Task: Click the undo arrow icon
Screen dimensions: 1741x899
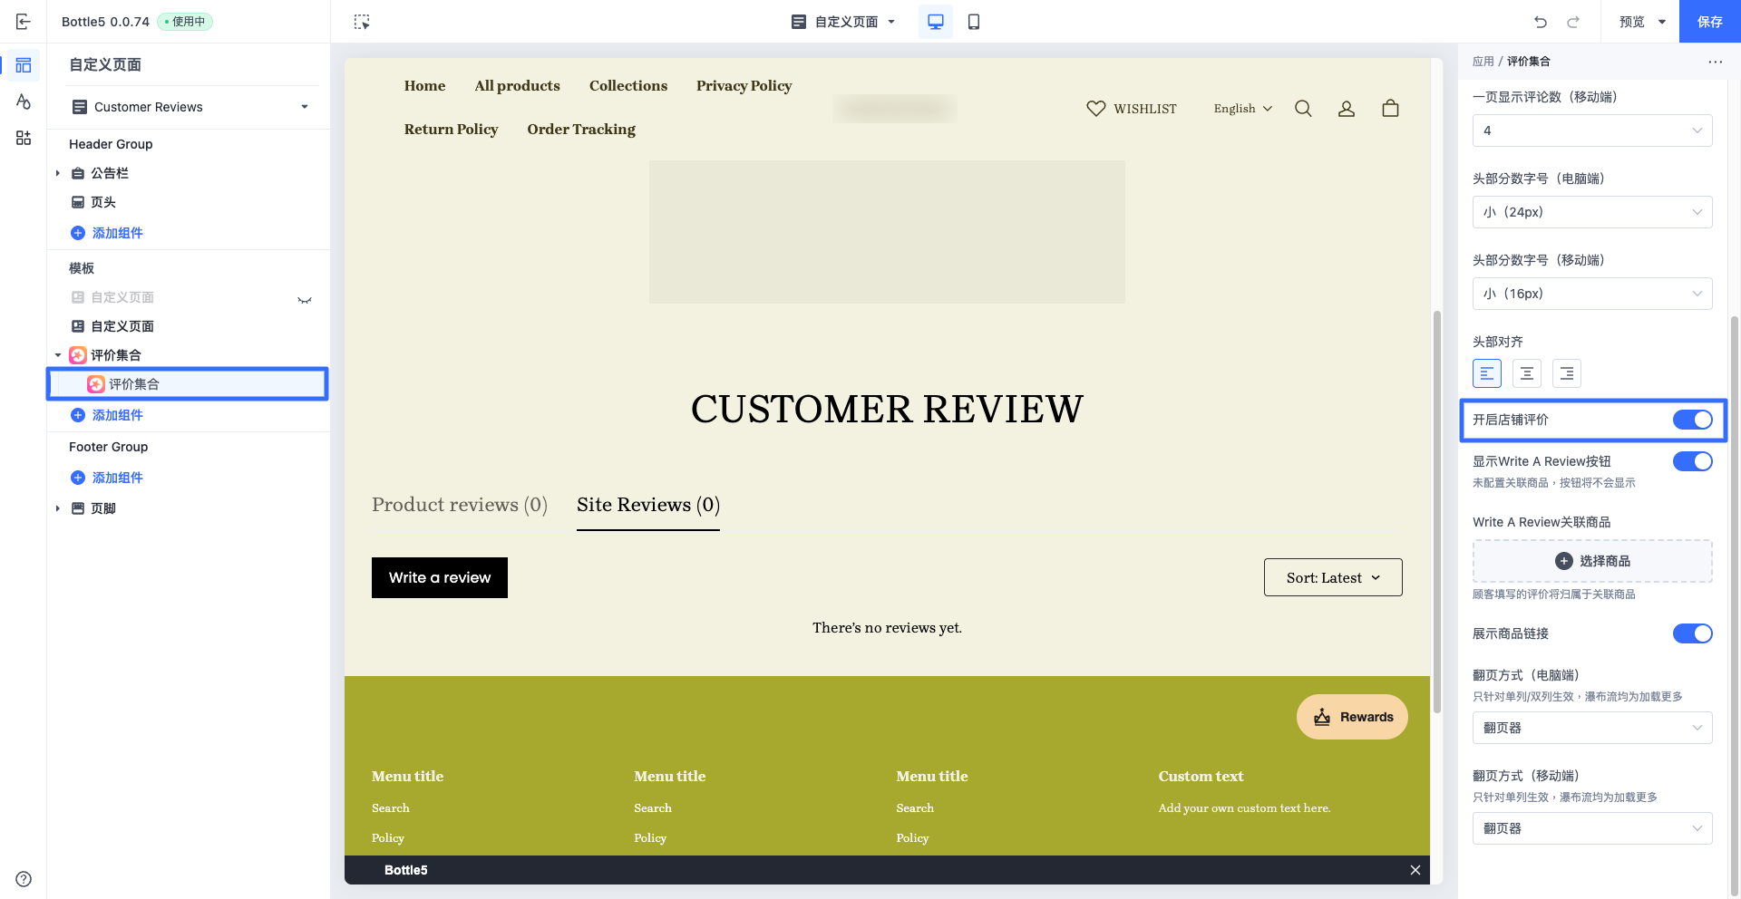Action: [1541, 22]
